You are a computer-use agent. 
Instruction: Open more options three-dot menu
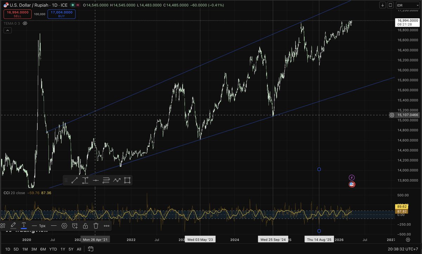pos(107,226)
